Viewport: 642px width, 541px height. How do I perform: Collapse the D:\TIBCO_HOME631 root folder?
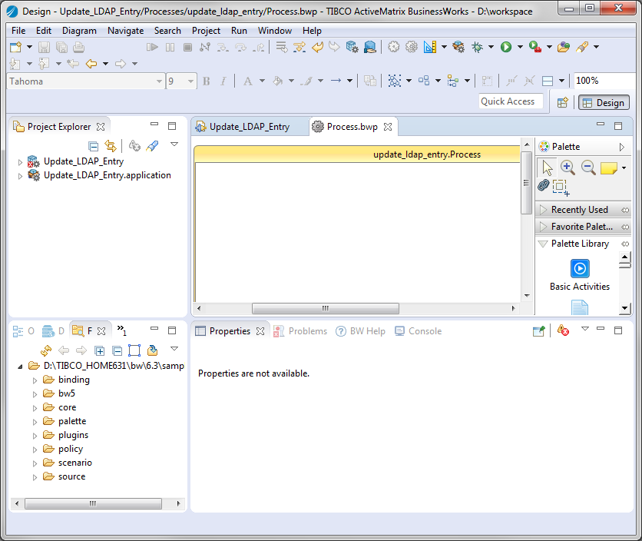tap(20, 367)
